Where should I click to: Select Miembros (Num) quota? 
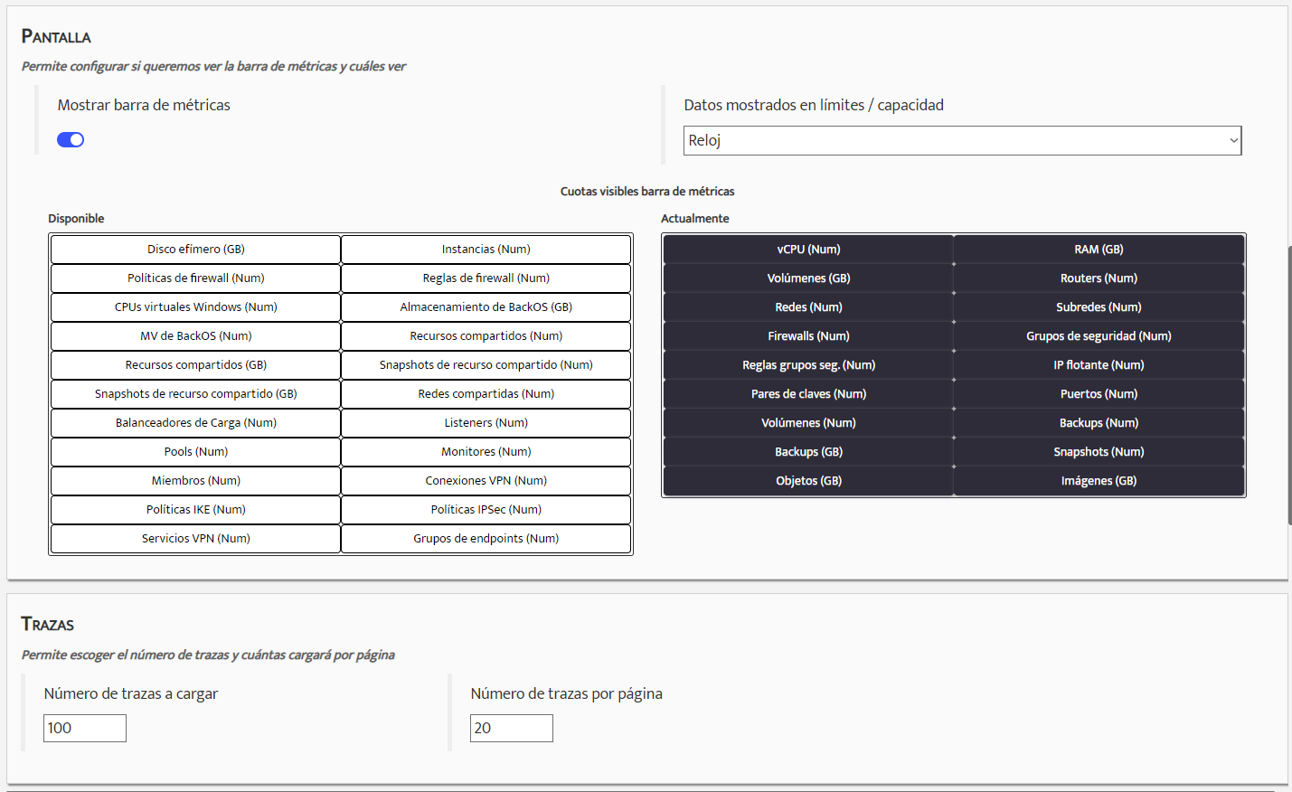tap(196, 480)
